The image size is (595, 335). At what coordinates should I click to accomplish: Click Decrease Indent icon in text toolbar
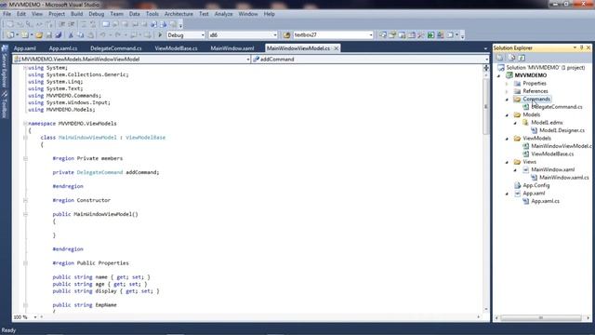coord(62,24)
